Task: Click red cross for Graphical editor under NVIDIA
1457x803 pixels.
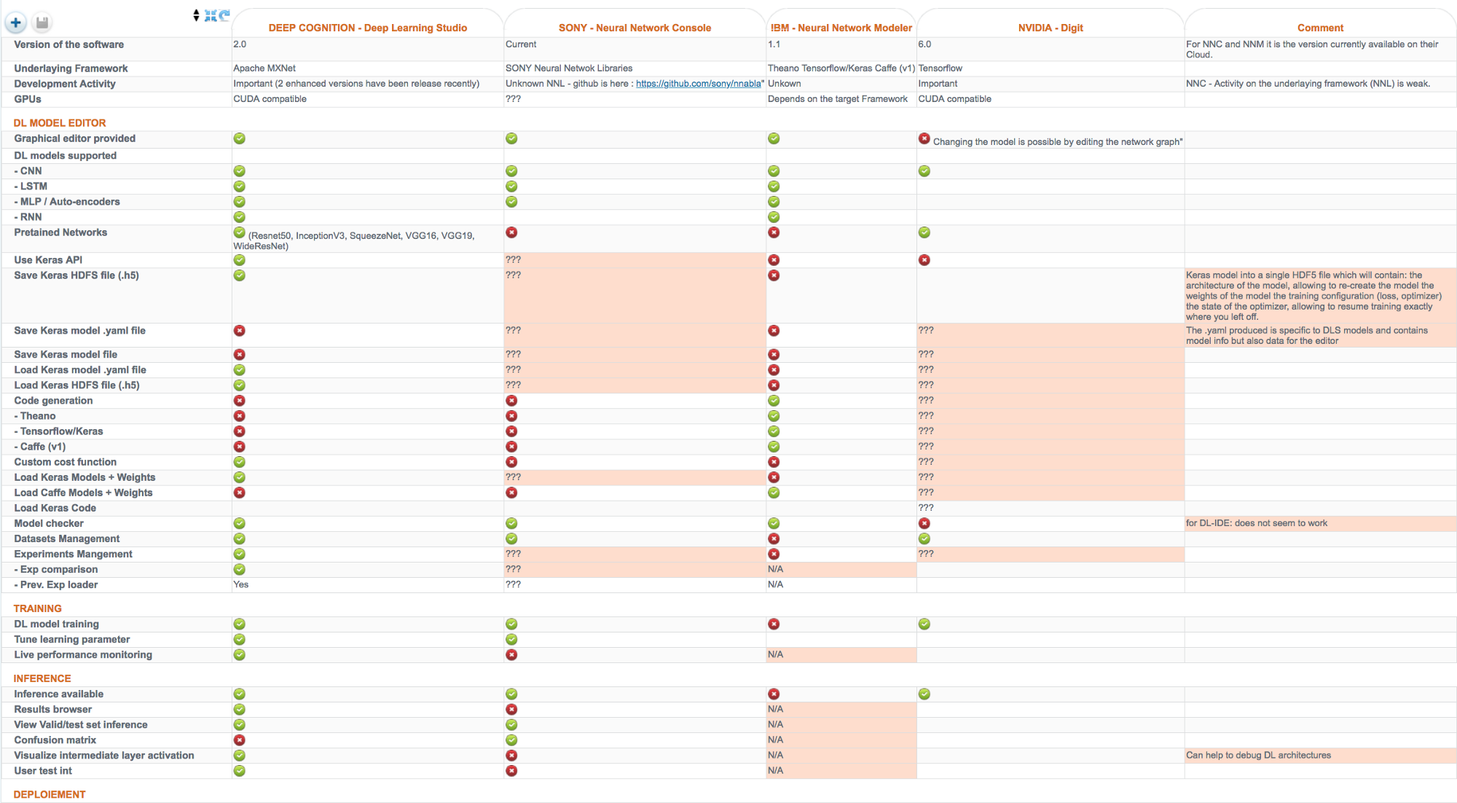Action: click(924, 138)
